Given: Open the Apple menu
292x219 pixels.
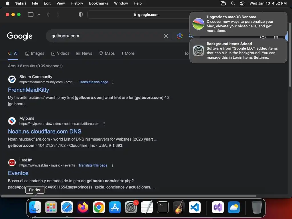Looking at the screenshot, I should (x=7, y=3).
